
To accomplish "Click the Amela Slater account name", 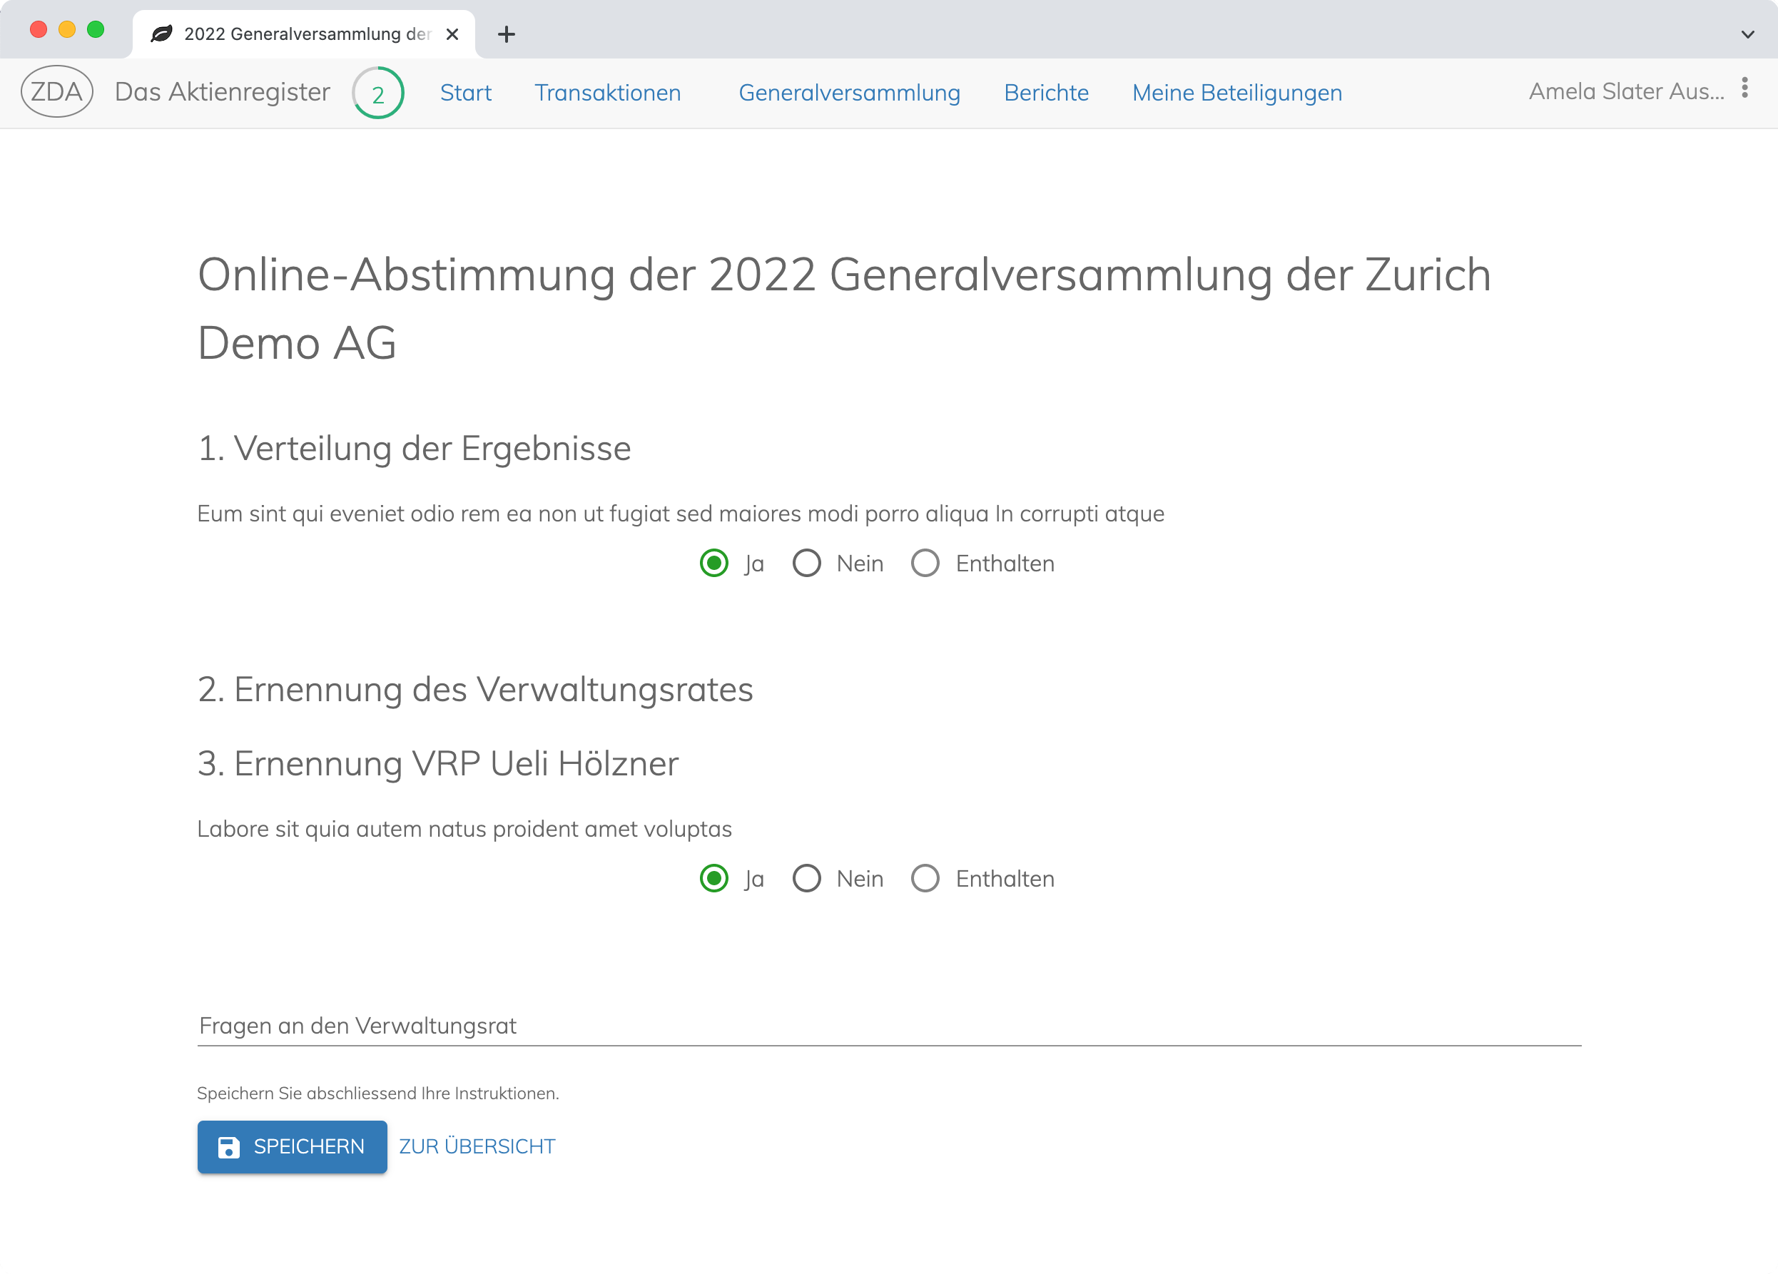I will [1626, 91].
